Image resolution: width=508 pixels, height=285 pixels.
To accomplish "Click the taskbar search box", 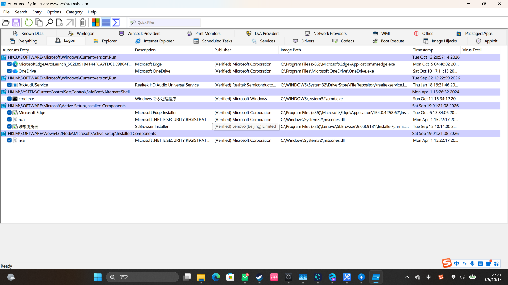I will point(142,277).
